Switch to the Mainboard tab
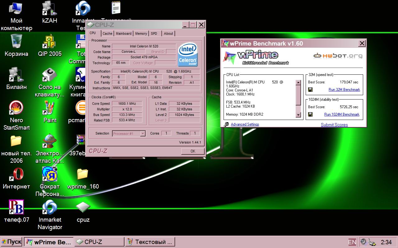The image size is (398, 248). 123,33
